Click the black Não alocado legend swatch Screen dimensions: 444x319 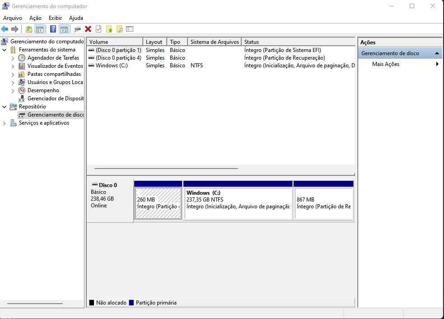(x=91, y=303)
